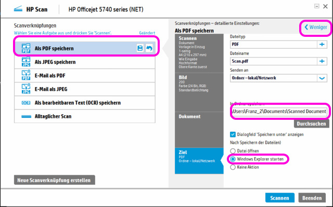Open the Scannen settings section
Viewport: 333px width, 207px height.
coord(199,53)
